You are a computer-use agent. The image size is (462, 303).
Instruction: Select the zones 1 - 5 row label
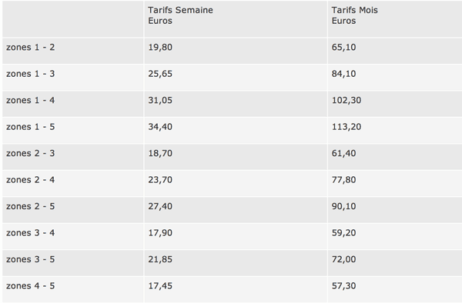point(30,126)
